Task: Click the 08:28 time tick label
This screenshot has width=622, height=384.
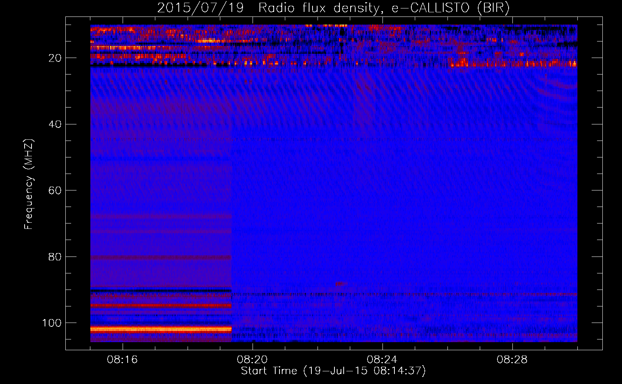Action: pos(512,360)
